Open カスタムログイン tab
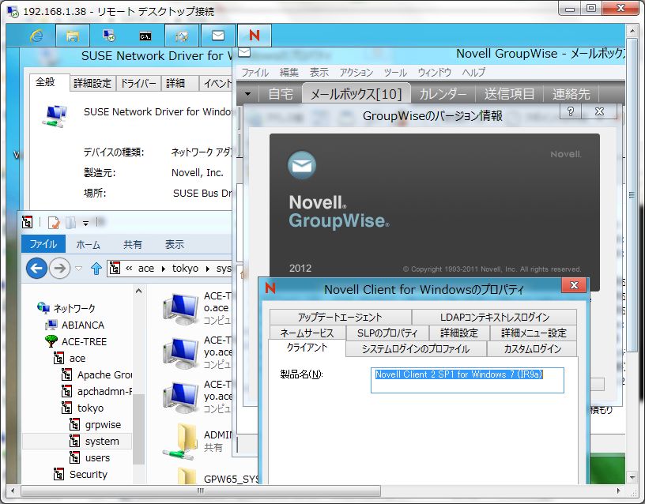Screen dimensions: 645x504 pos(532,348)
